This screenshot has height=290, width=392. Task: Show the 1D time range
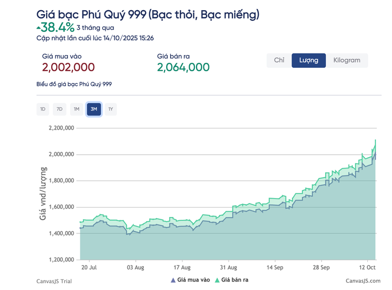(x=43, y=109)
